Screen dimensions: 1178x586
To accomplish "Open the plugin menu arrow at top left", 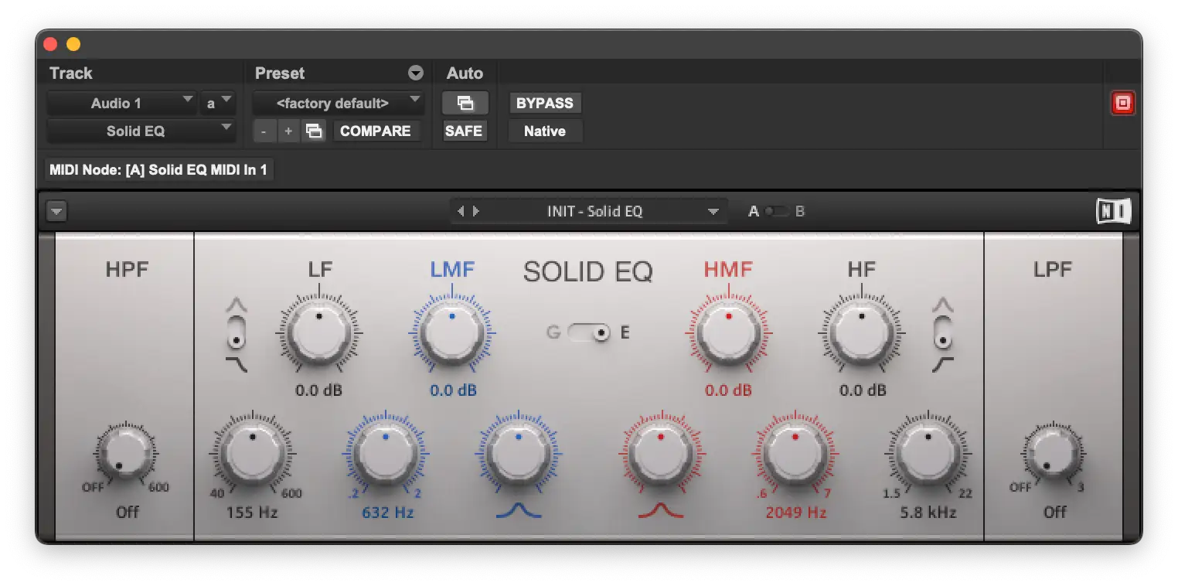I will (x=57, y=211).
